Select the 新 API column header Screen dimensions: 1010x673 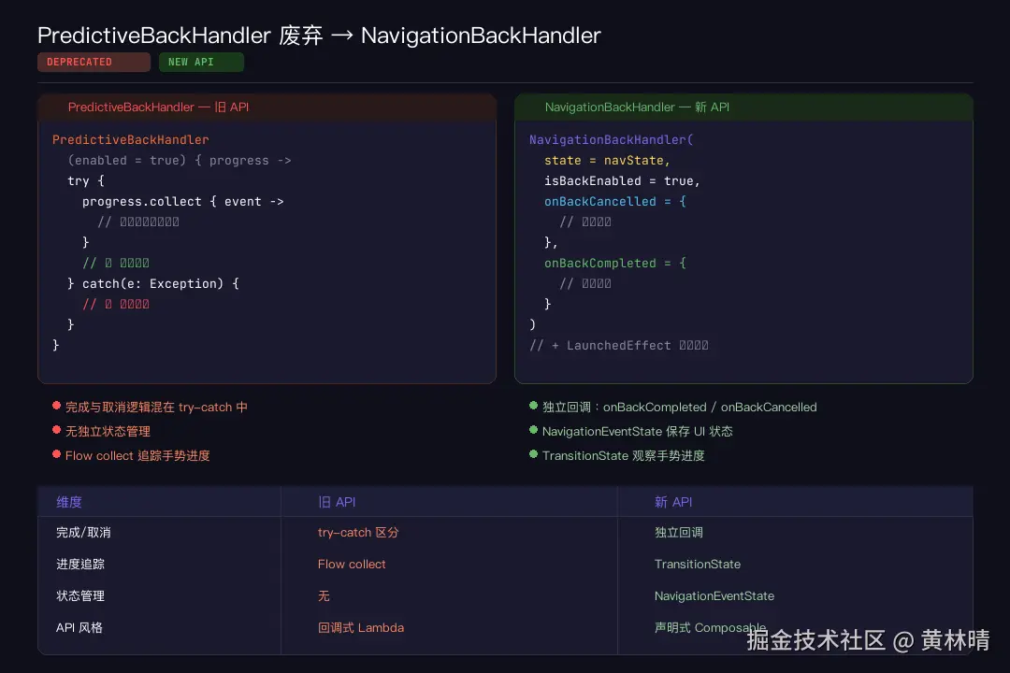673,502
